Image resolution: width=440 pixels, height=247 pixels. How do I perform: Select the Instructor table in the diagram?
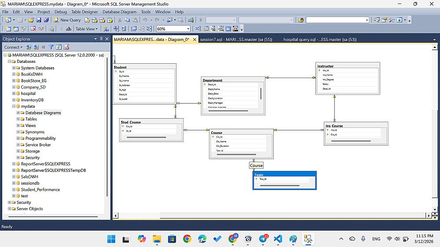pos(348,66)
